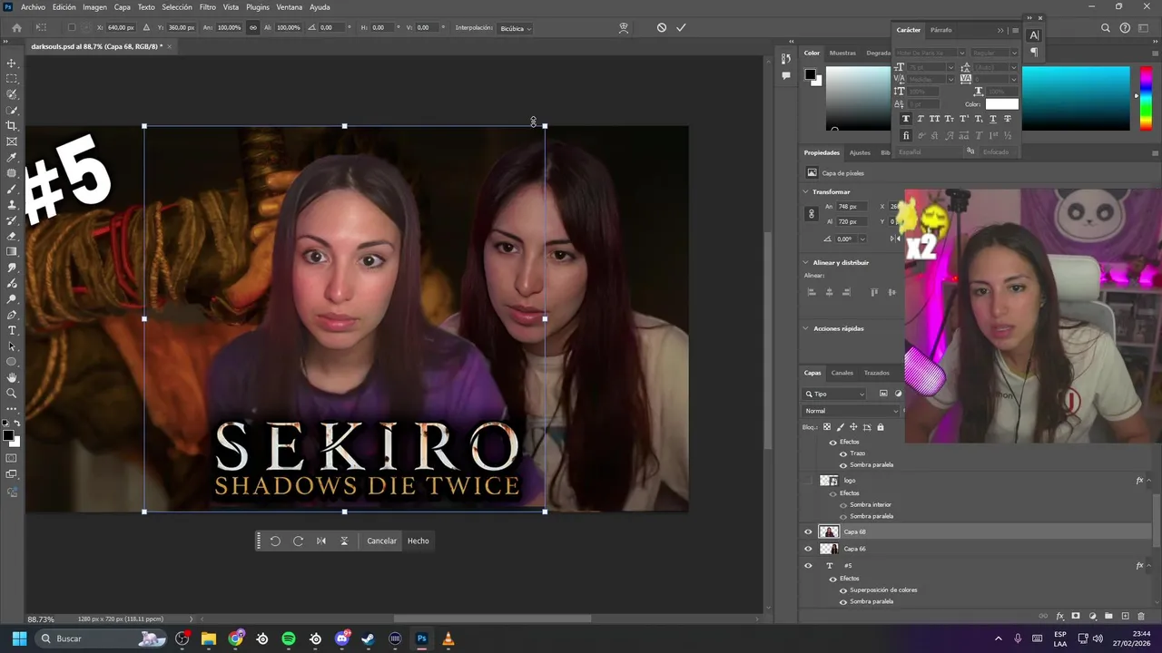The image size is (1162, 653).
Task: Hide the Capa 66 layer
Action: (808, 549)
